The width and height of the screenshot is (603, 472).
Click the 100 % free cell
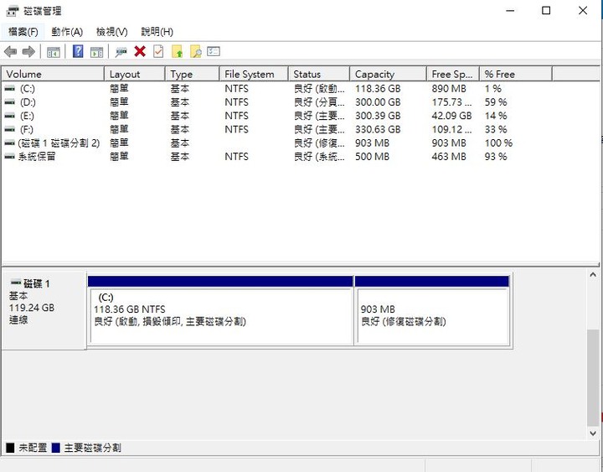[x=498, y=143]
